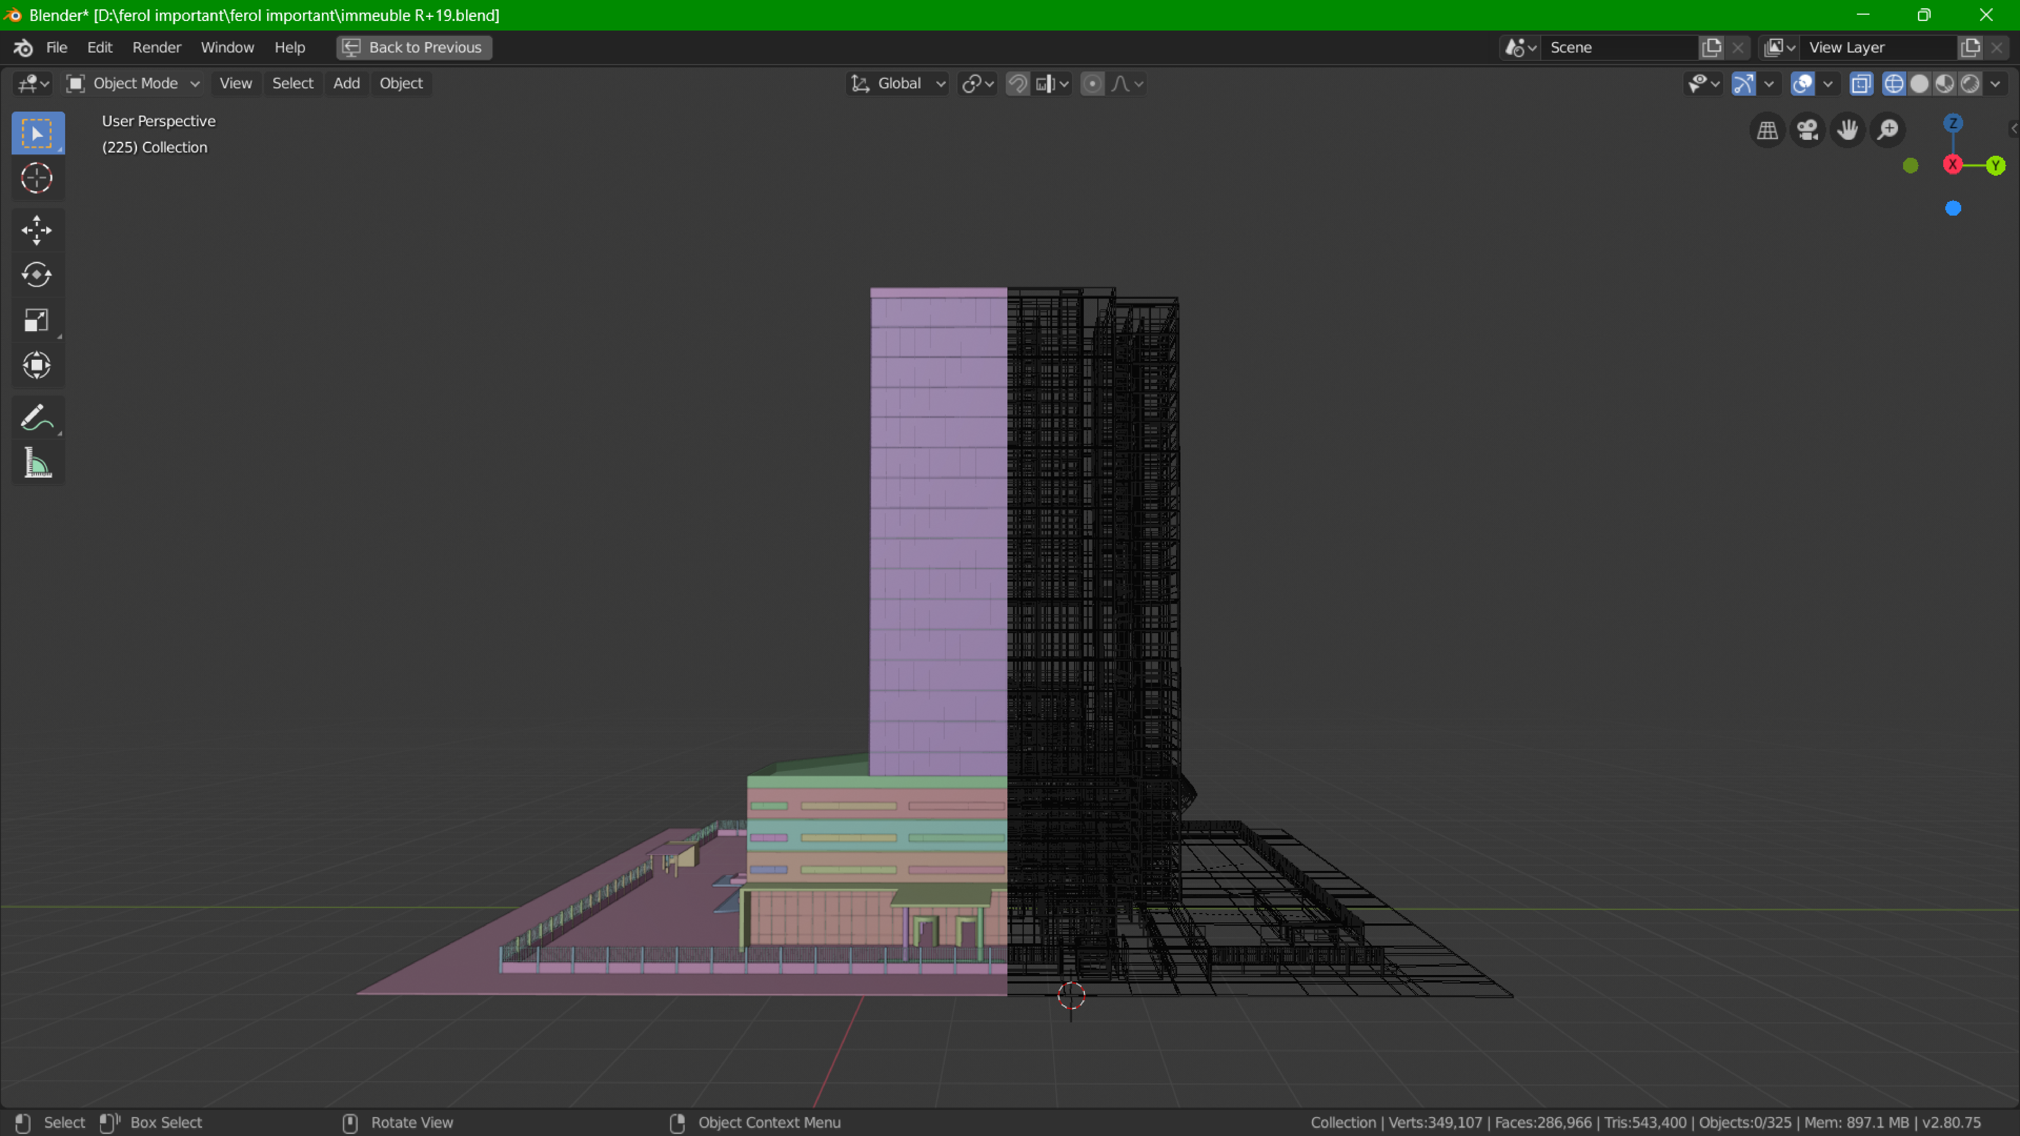Open object visibility and selectability dropdown
Viewport: 2020px width, 1136px height.
click(1703, 84)
